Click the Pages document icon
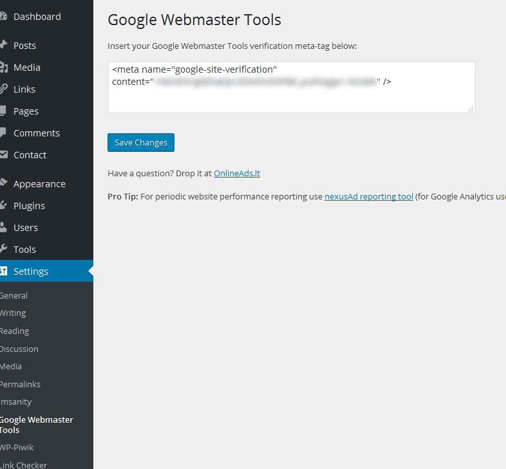 click(3, 111)
